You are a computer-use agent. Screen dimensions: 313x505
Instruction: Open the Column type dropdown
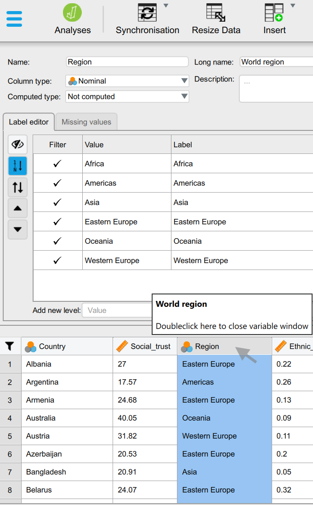(127, 81)
